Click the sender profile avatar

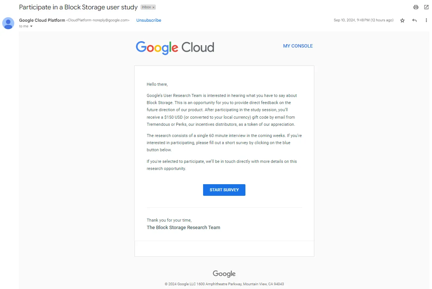8,23
